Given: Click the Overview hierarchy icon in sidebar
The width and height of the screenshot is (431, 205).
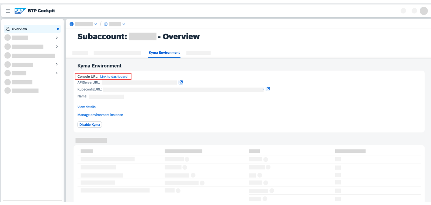Looking at the screenshot, I should tap(8, 29).
